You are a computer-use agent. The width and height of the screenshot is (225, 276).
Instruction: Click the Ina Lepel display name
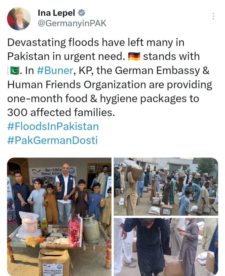[57, 13]
